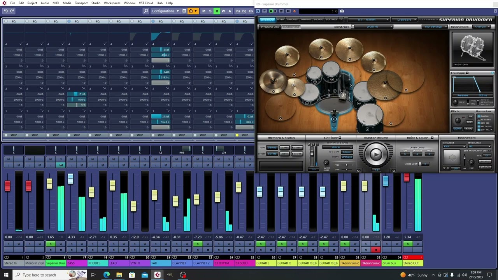Viewport: 498px width, 280px height.
Task: Open the Microphone Name Kick In dropdown
Action: pos(338,147)
